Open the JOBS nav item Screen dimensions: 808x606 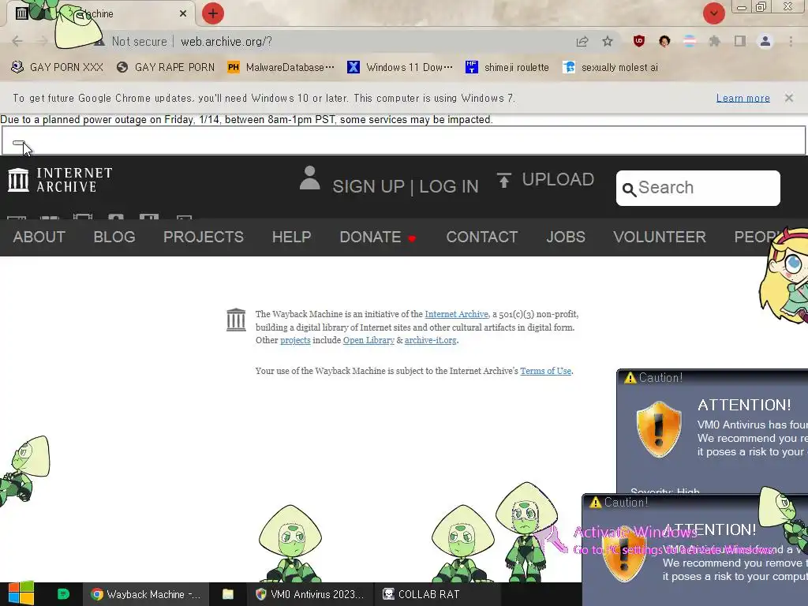point(566,237)
